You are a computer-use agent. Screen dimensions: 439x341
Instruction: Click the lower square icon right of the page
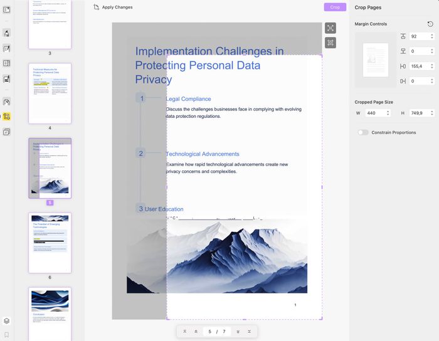tap(331, 43)
